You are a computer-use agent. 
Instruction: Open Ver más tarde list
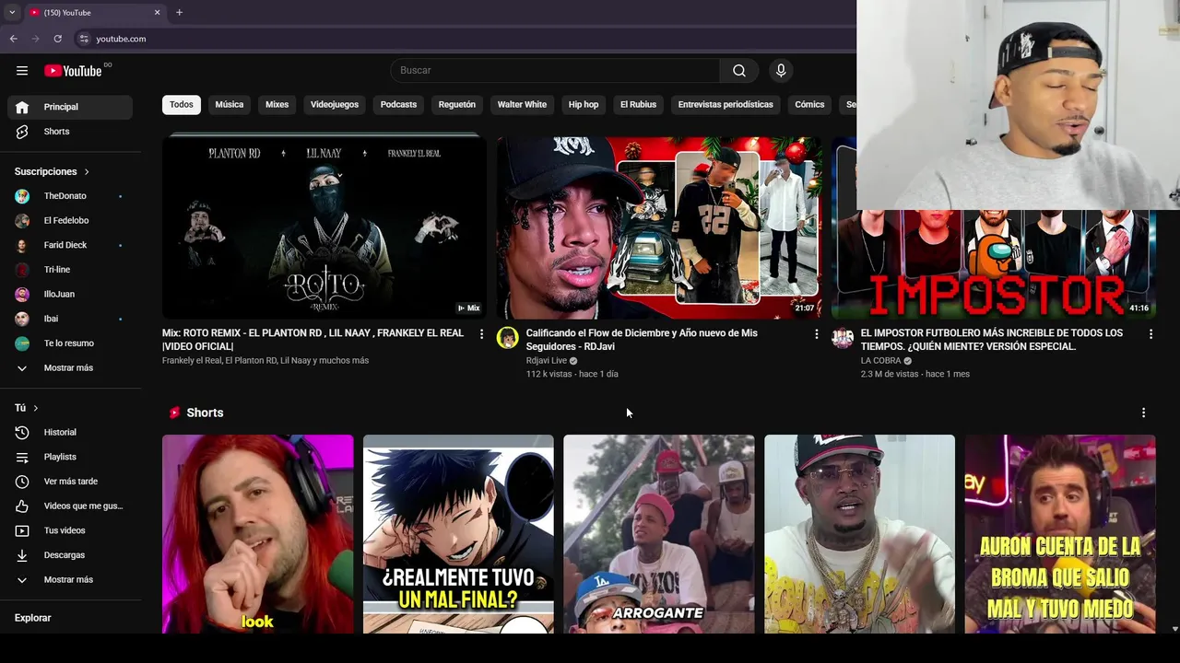pyautogui.click(x=70, y=482)
